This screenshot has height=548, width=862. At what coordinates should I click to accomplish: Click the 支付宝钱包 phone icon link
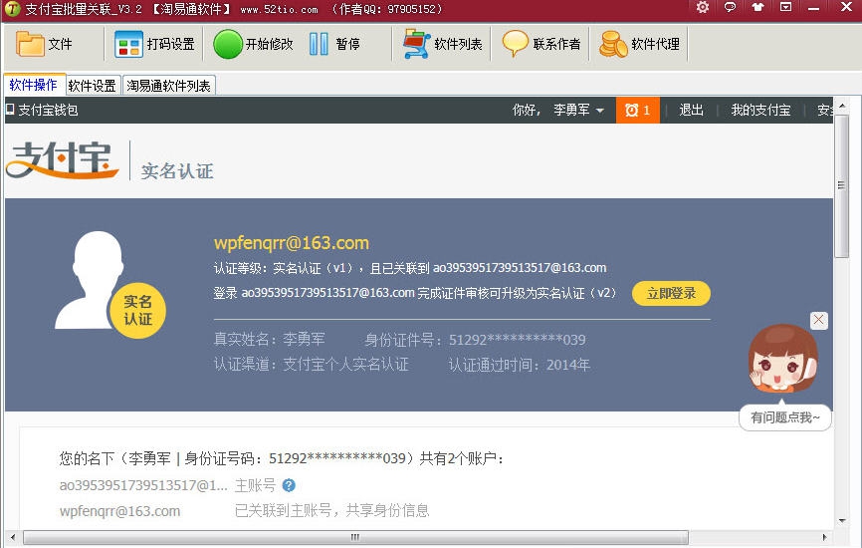(42, 110)
